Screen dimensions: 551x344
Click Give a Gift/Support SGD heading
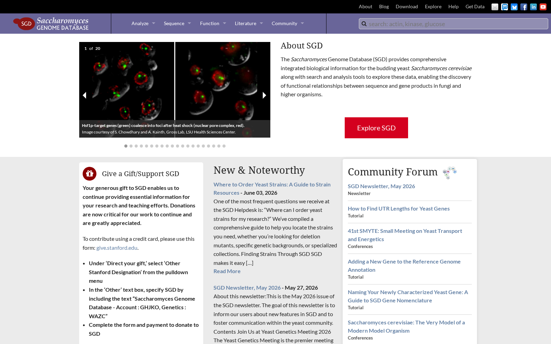click(x=141, y=174)
